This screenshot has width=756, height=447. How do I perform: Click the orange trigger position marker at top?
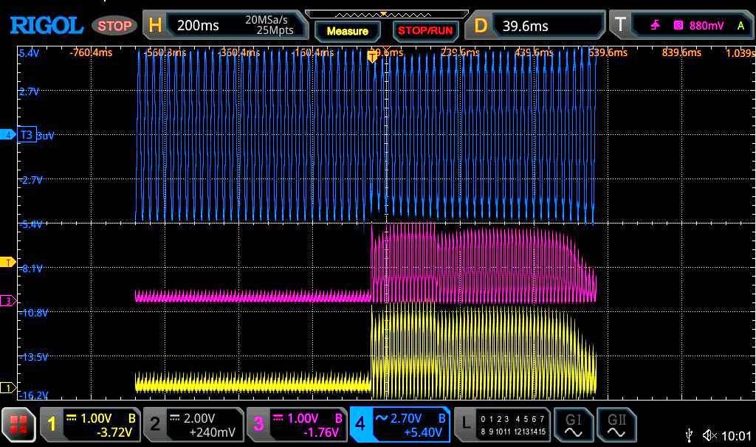coord(372,56)
